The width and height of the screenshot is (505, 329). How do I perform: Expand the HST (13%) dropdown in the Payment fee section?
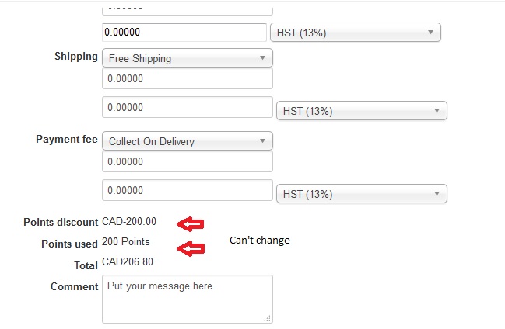pyautogui.click(x=361, y=194)
